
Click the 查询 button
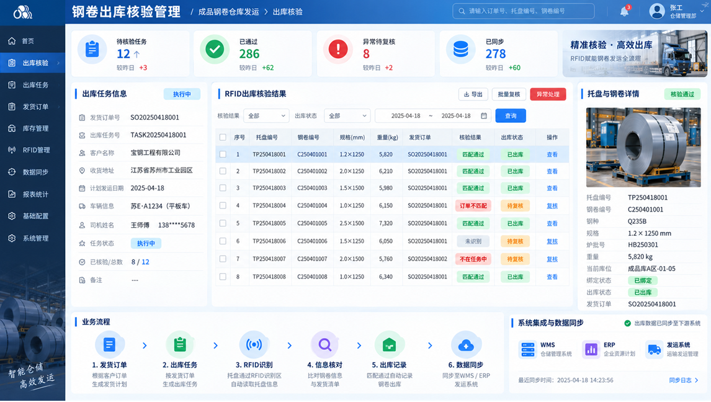tap(511, 115)
